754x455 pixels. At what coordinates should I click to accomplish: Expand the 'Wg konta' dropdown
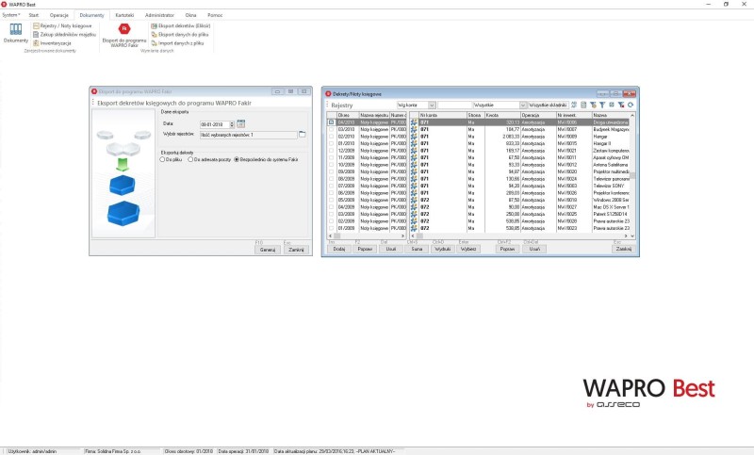(x=432, y=105)
